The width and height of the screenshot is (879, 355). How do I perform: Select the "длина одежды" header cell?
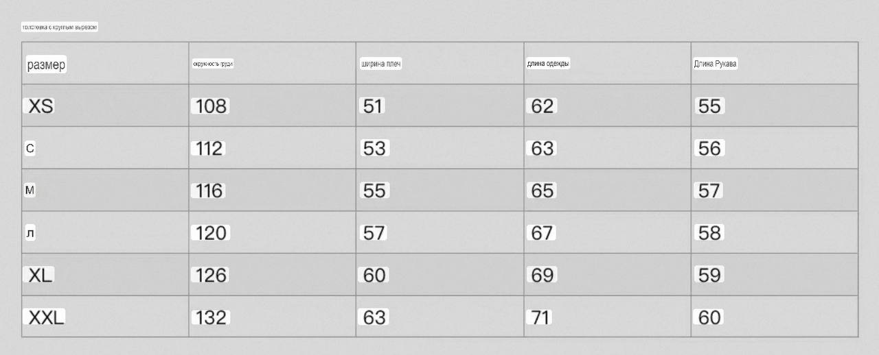click(x=548, y=64)
